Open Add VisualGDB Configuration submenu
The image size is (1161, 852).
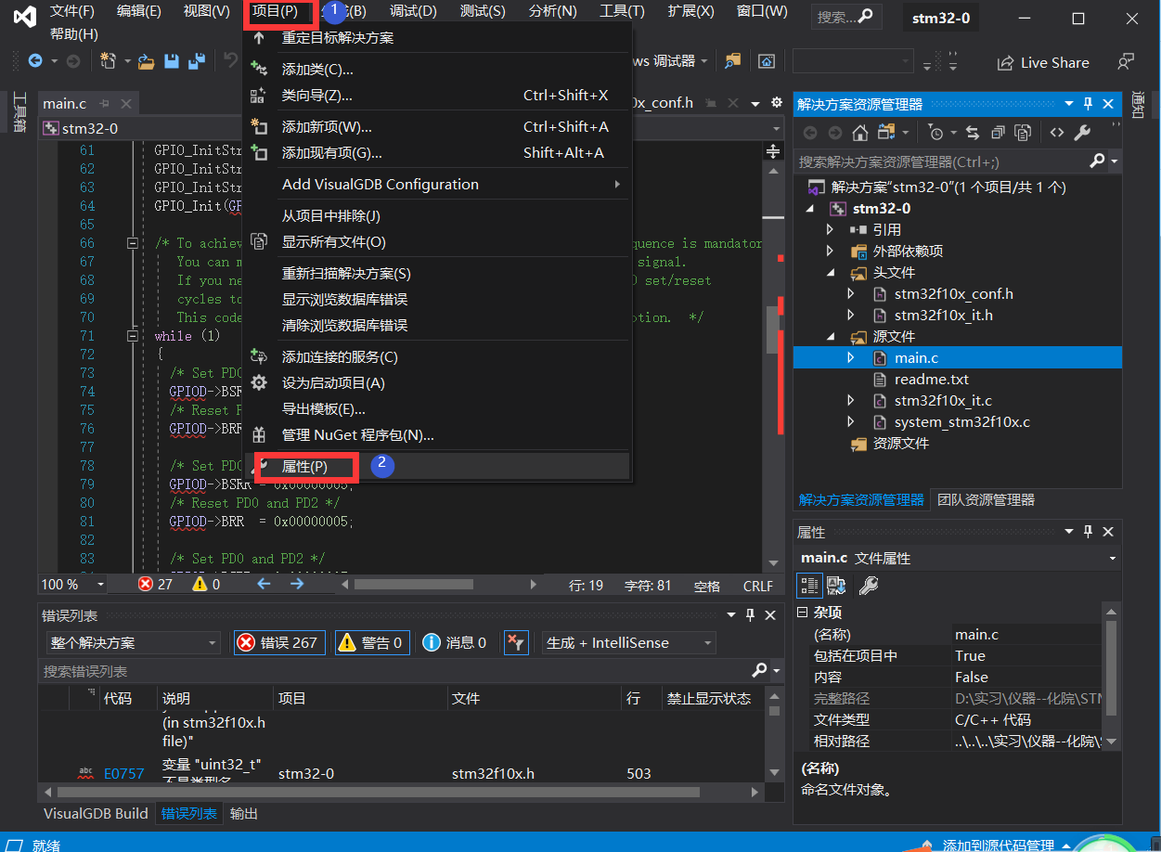(438, 184)
